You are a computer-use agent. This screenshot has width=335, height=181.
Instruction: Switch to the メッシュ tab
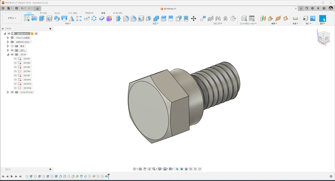[57, 13]
